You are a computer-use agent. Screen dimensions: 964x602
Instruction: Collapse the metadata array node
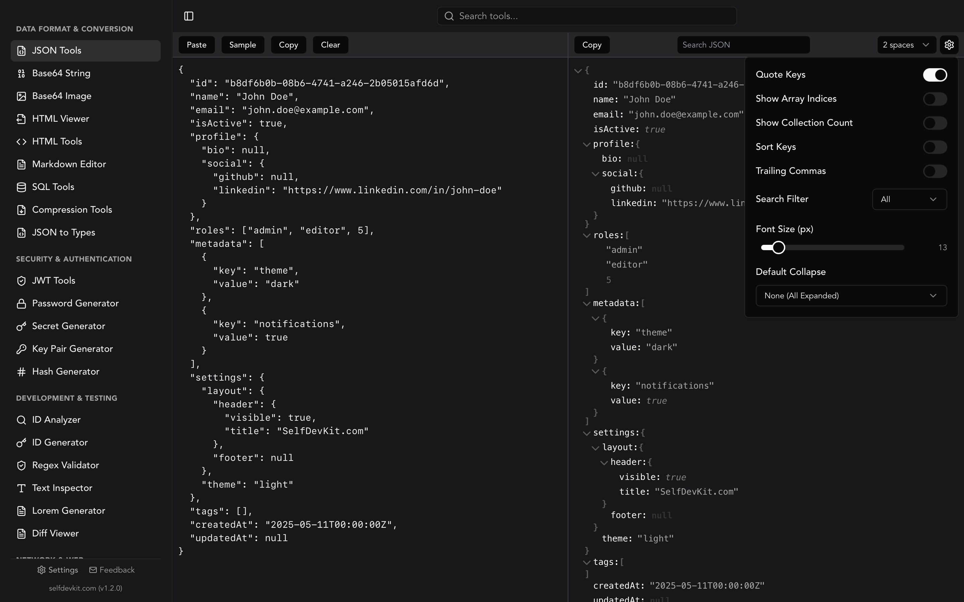point(586,303)
